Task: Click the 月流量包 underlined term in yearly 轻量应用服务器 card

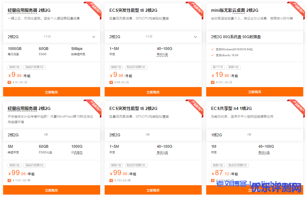Action: pyautogui.click(x=77, y=152)
